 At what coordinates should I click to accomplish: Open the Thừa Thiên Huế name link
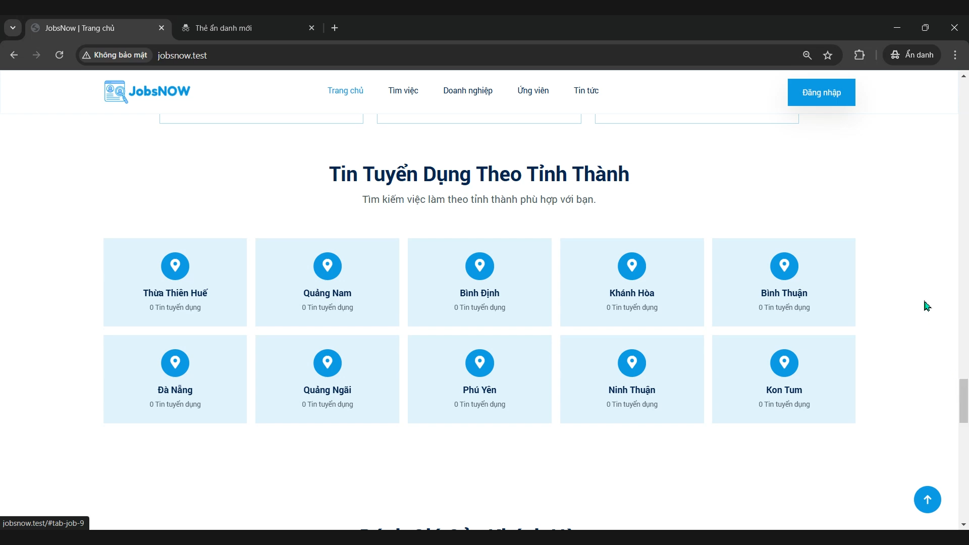click(x=175, y=293)
